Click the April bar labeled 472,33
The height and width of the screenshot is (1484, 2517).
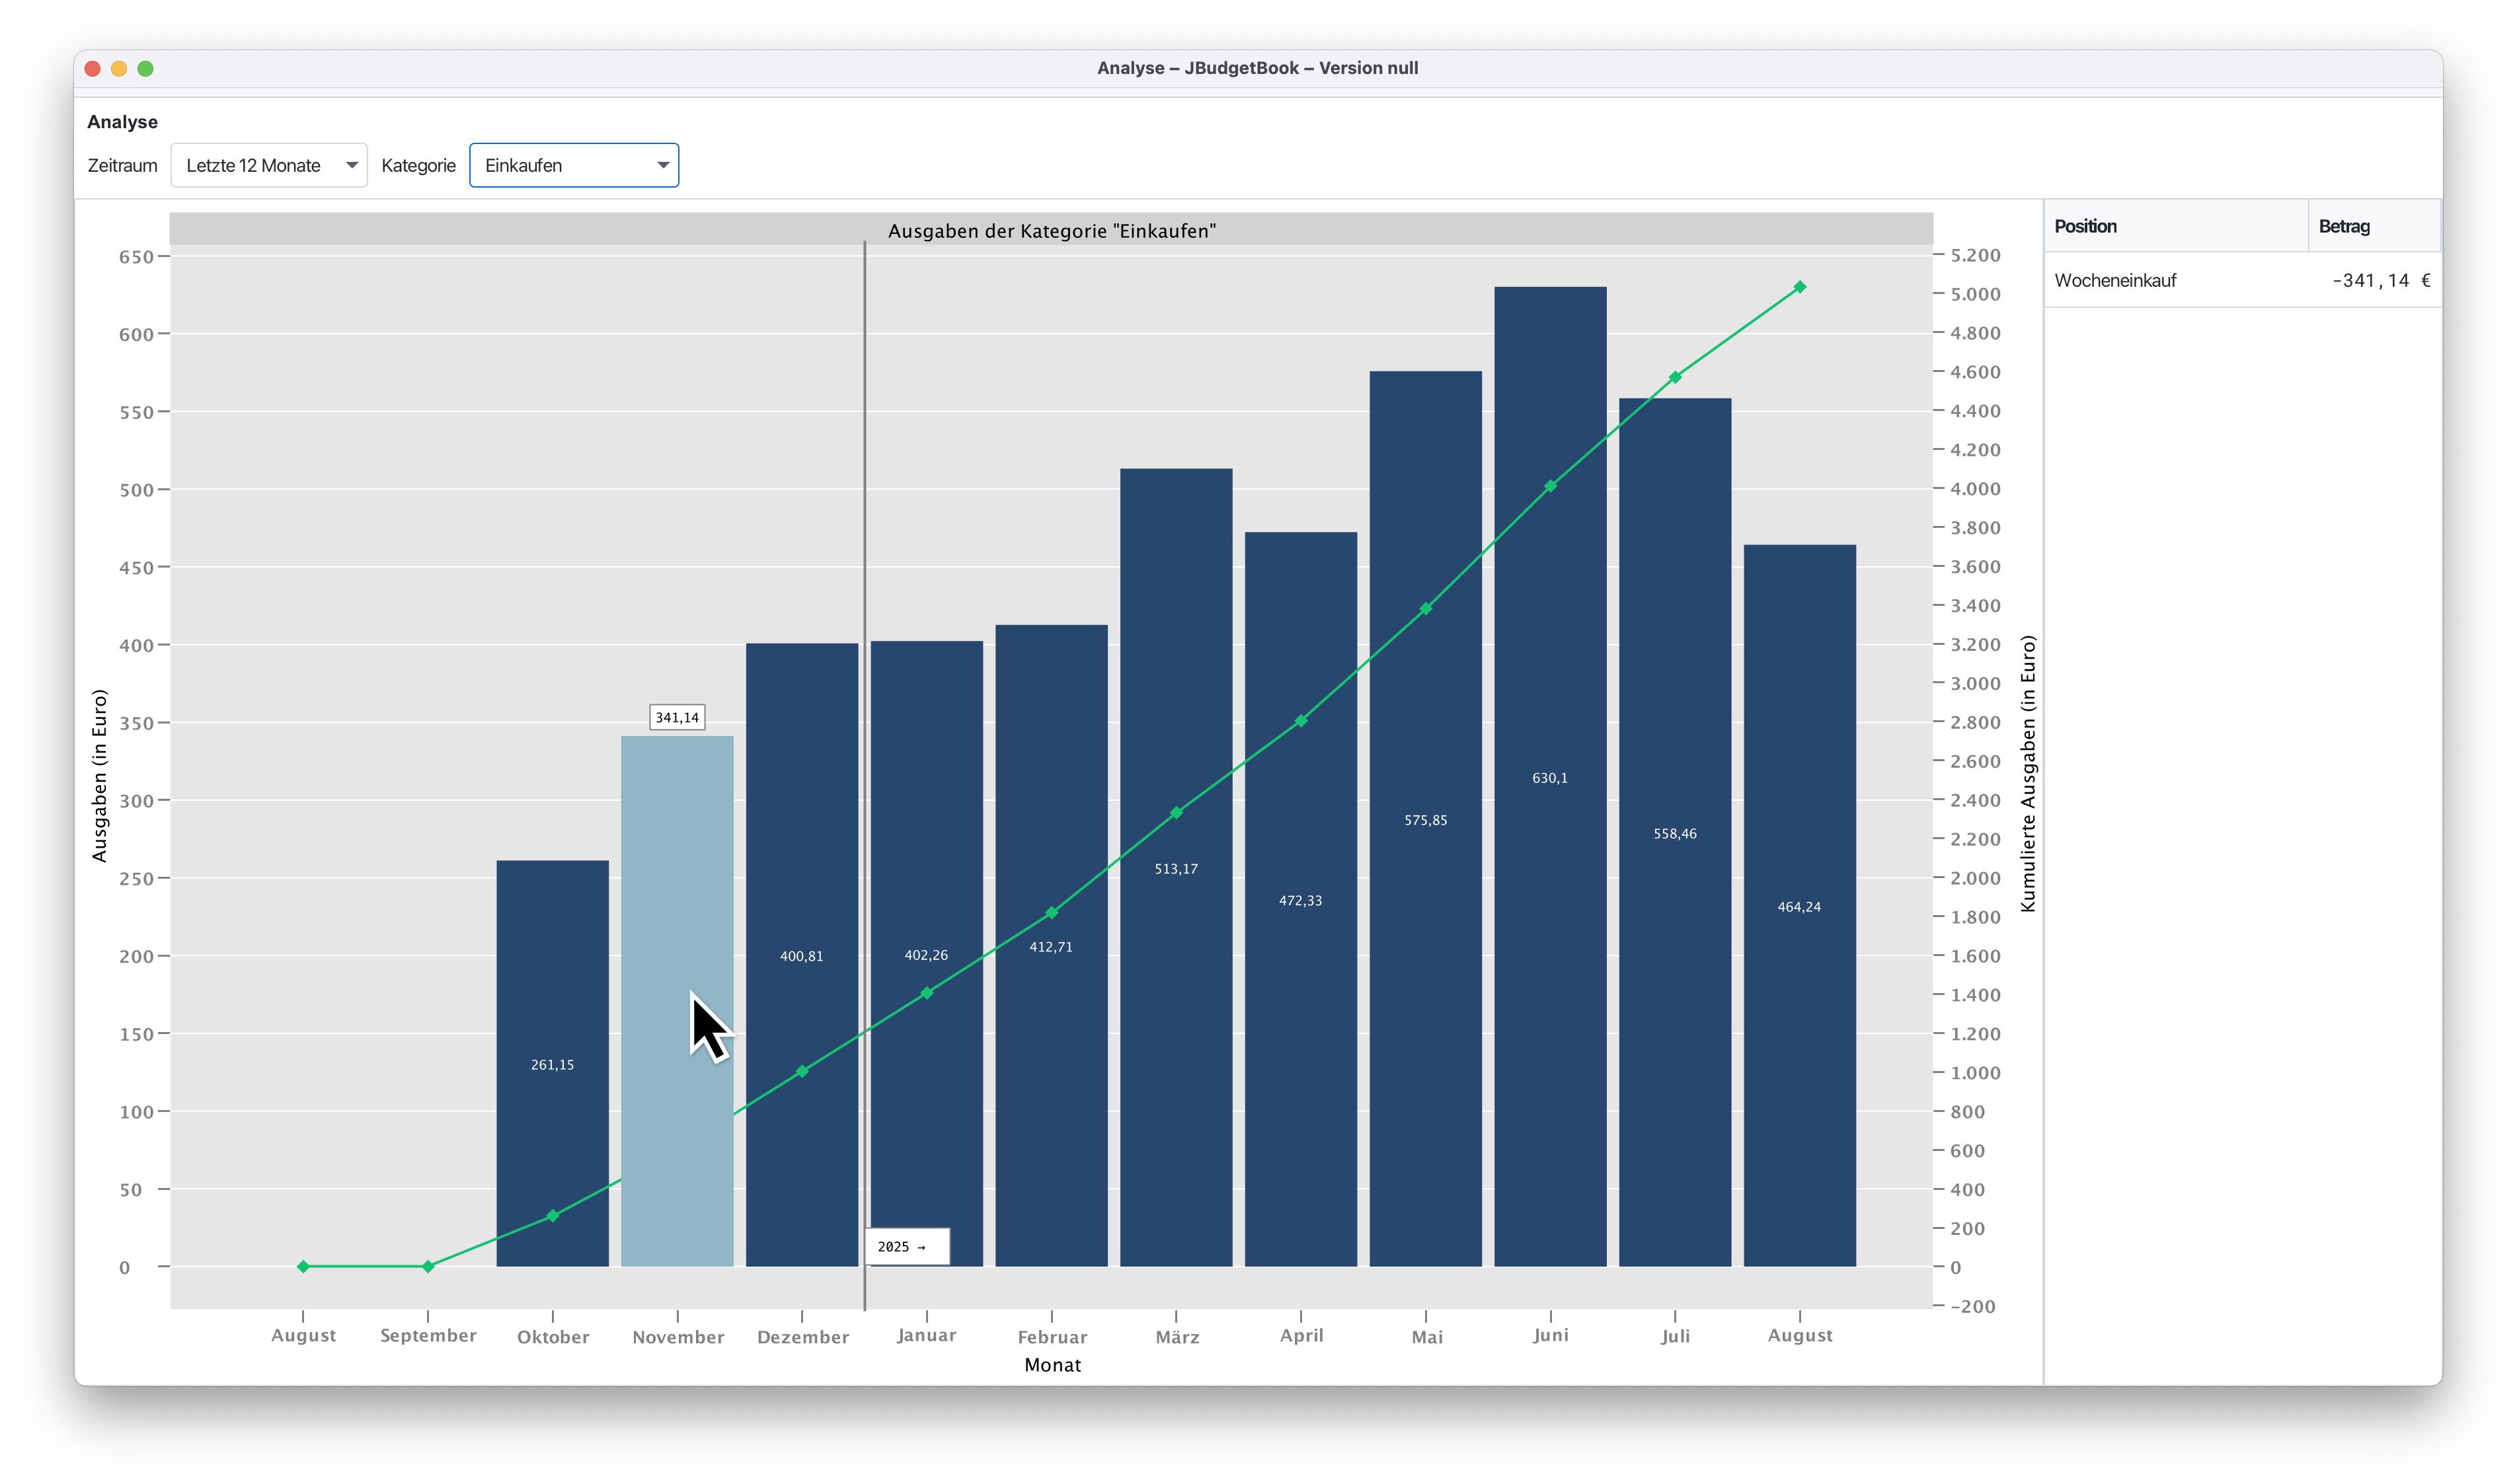tap(1301, 1000)
